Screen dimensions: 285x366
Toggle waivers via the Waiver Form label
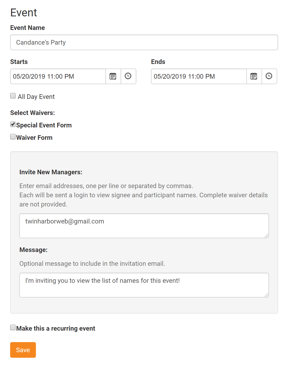(x=34, y=137)
